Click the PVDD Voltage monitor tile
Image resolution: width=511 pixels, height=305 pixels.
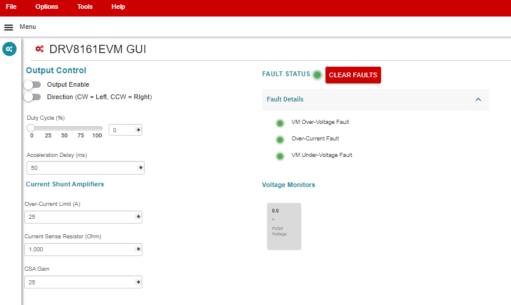(x=284, y=227)
